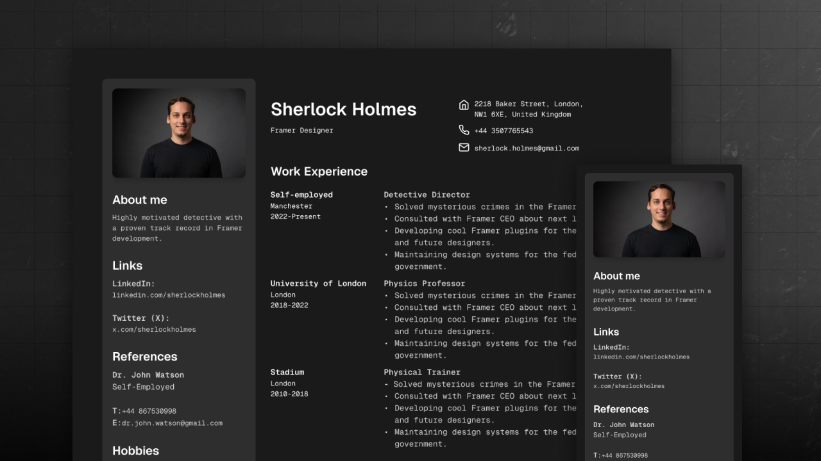The height and width of the screenshot is (461, 821).
Task: Click the home address icon
Action: (x=464, y=104)
